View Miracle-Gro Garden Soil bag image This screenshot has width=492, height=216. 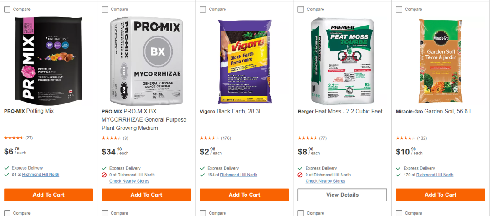click(440, 61)
